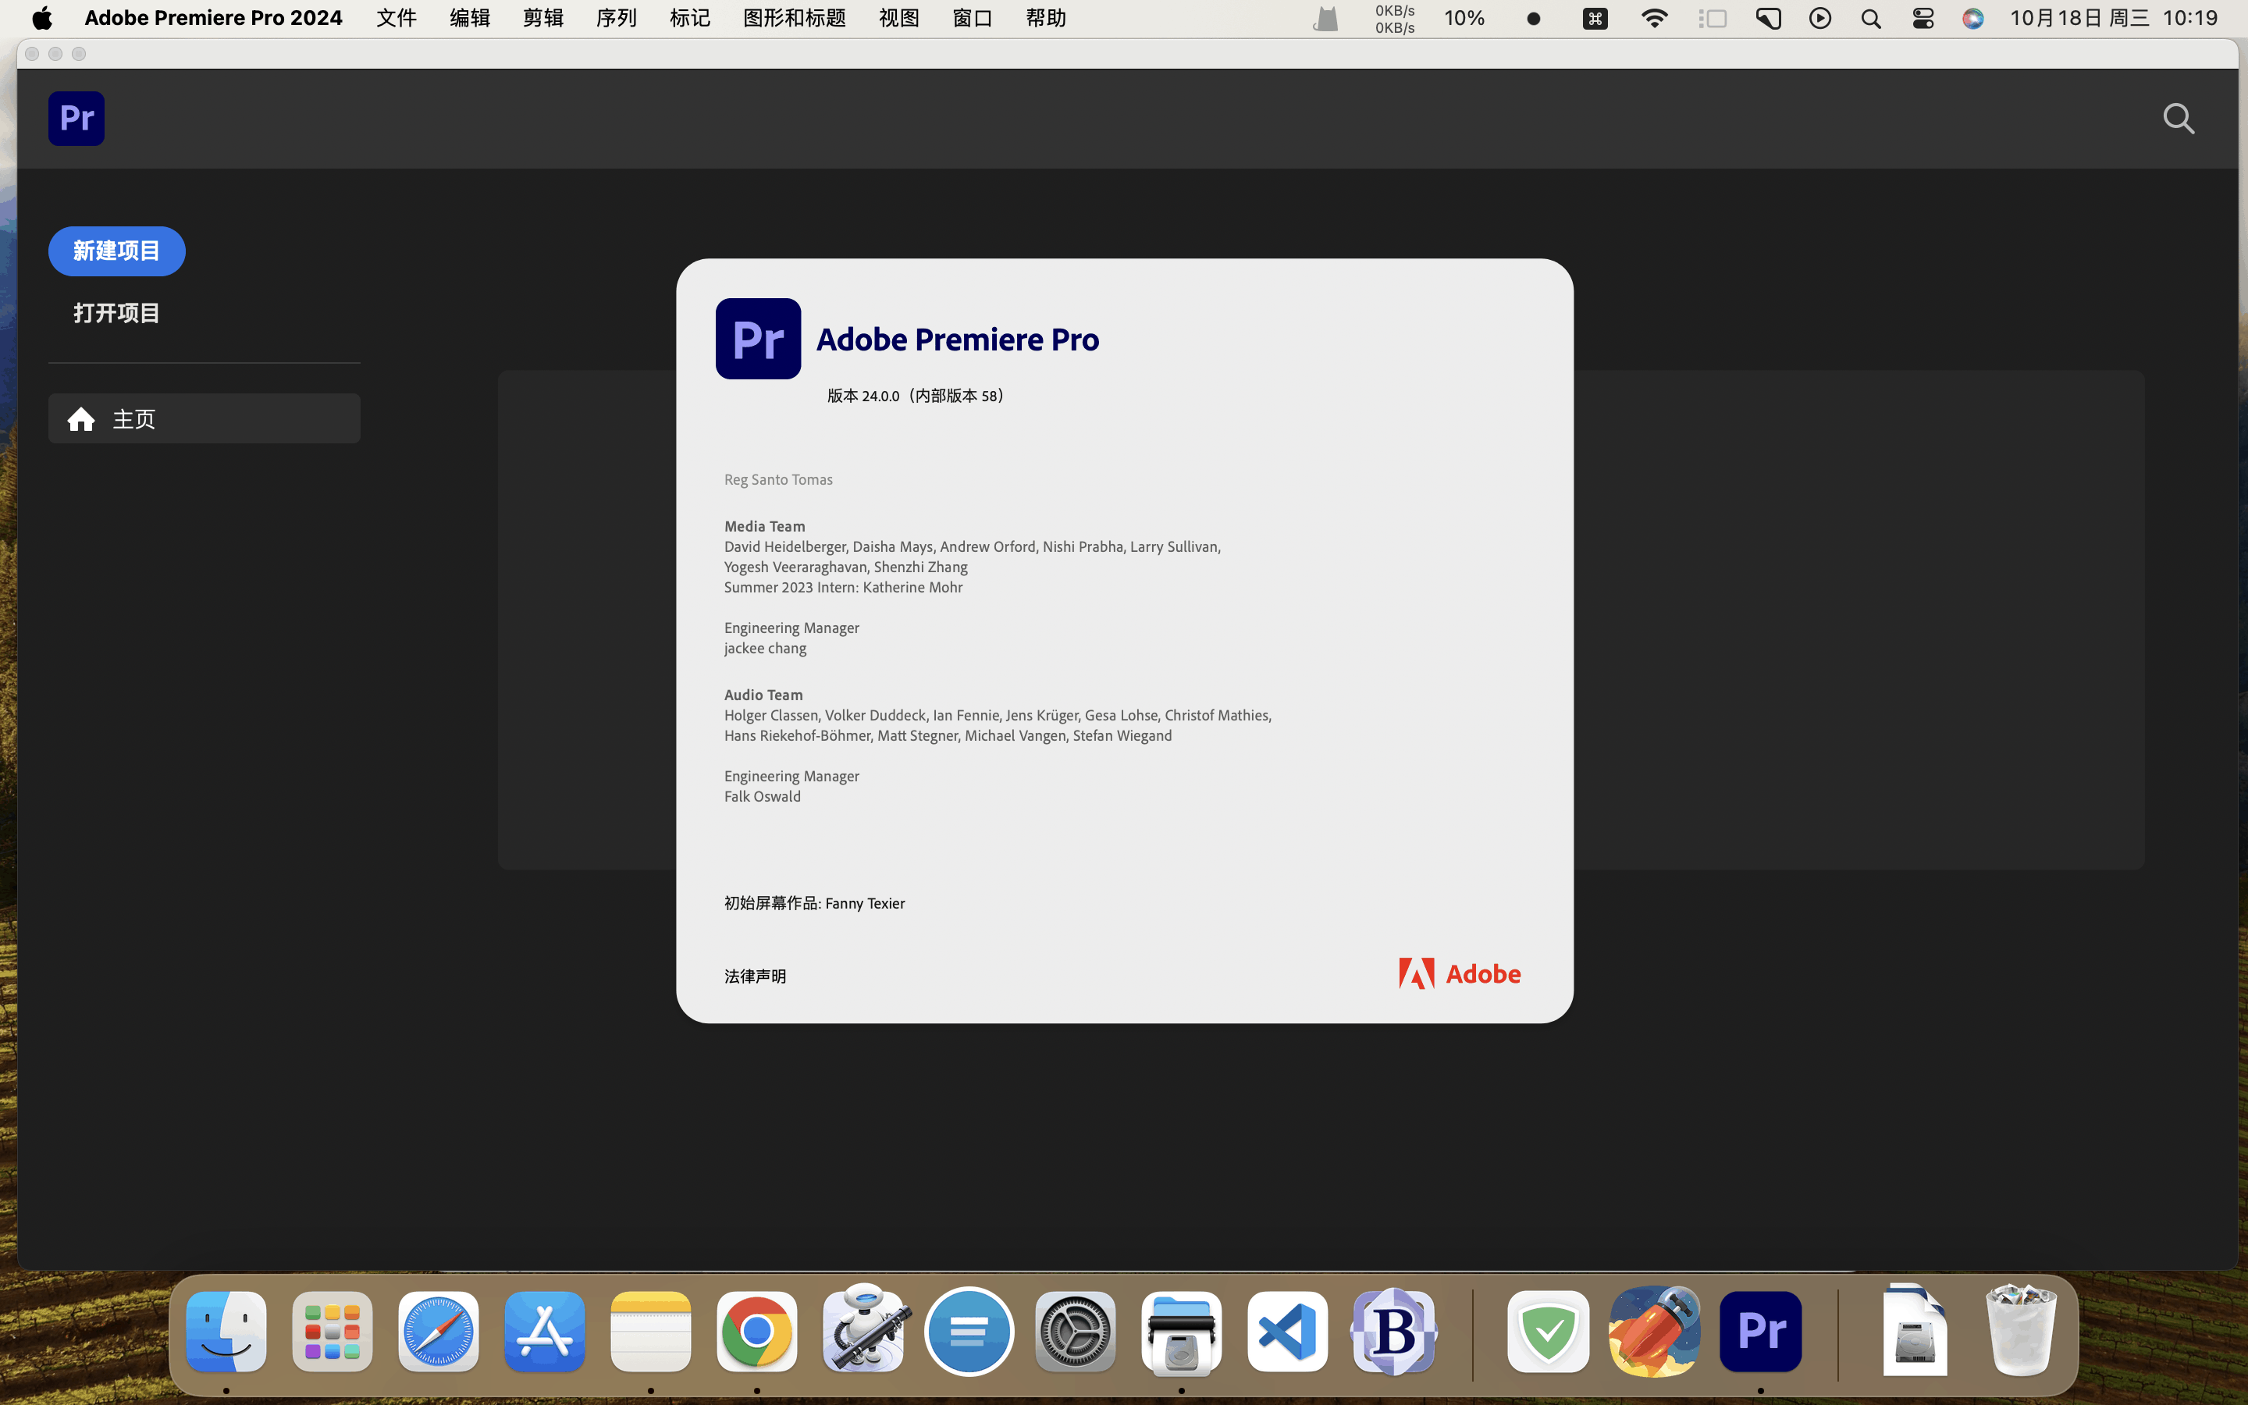Open the 图形和标题 menu
Screen dimensions: 2248x1405
coord(795,19)
